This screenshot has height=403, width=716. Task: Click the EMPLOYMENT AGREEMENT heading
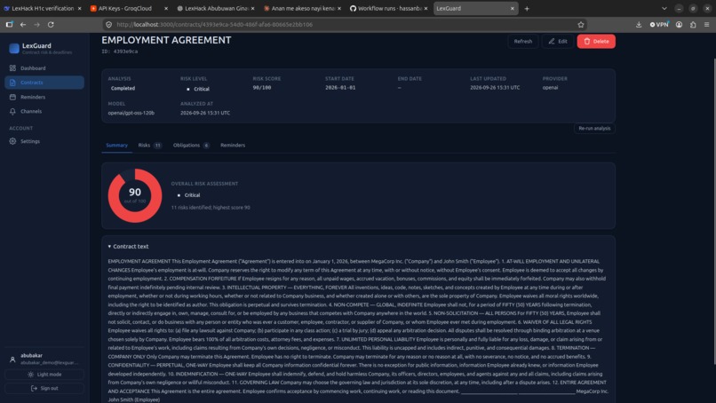166,40
